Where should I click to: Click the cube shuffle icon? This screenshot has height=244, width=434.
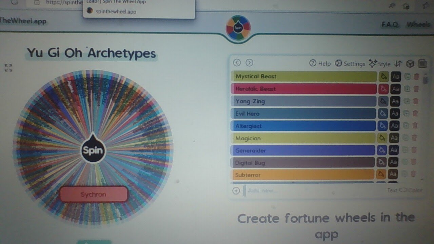[410, 63]
